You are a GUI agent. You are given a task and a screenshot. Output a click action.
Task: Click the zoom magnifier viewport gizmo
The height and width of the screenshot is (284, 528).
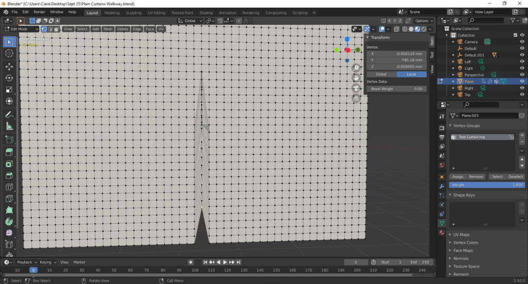click(x=356, y=68)
